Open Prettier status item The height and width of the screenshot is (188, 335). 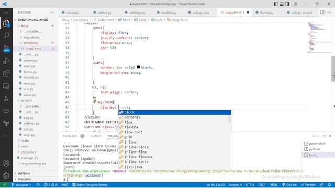[308, 185]
